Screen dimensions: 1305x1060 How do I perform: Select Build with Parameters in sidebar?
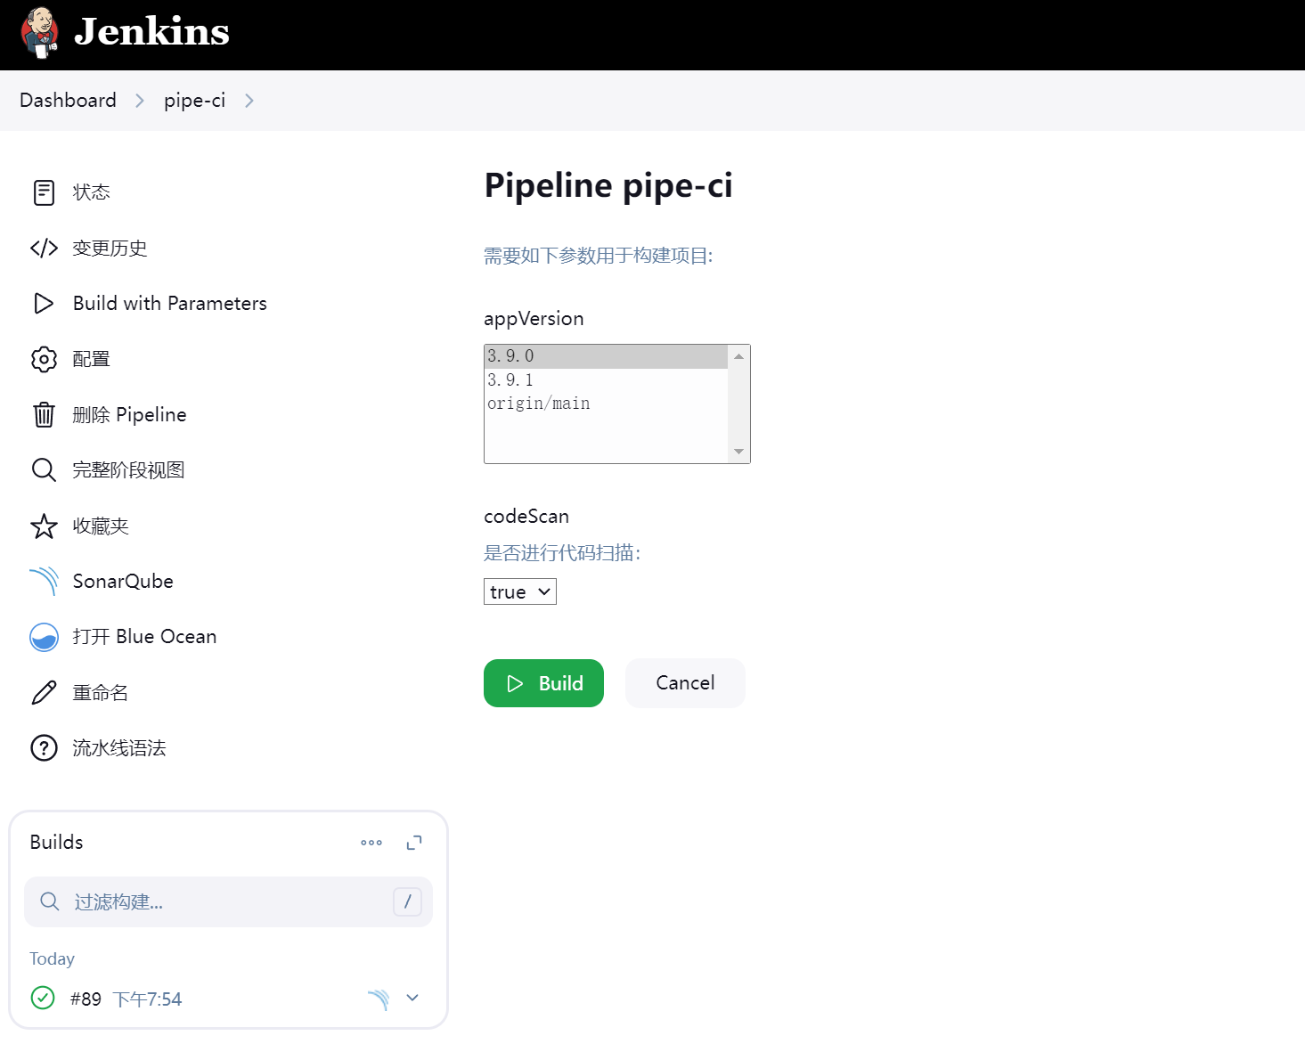[x=170, y=304]
